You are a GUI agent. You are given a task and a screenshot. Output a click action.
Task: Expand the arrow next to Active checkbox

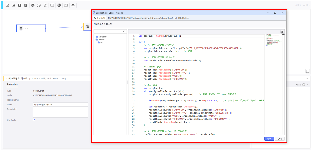point(307,85)
